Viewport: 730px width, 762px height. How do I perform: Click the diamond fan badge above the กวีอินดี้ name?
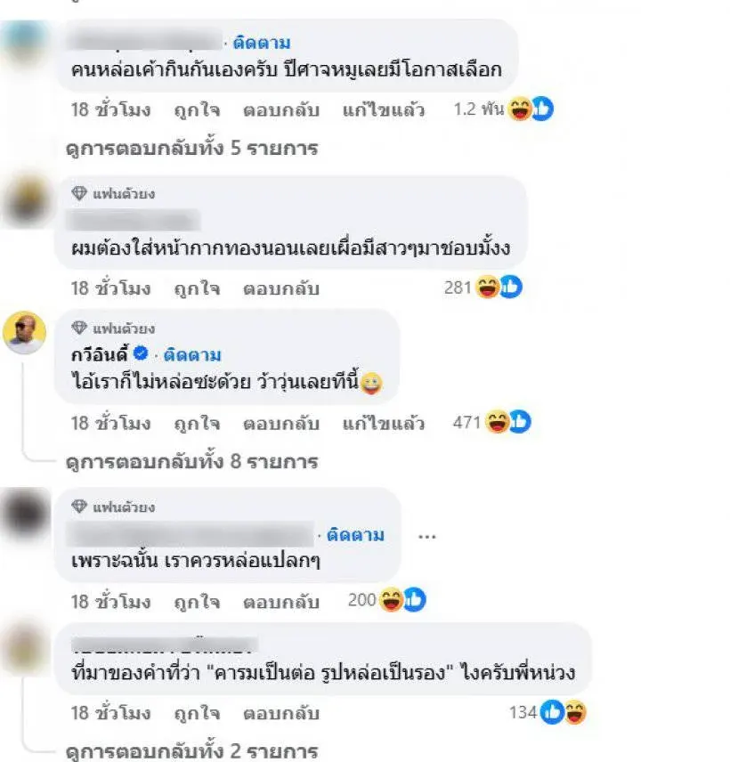point(79,328)
